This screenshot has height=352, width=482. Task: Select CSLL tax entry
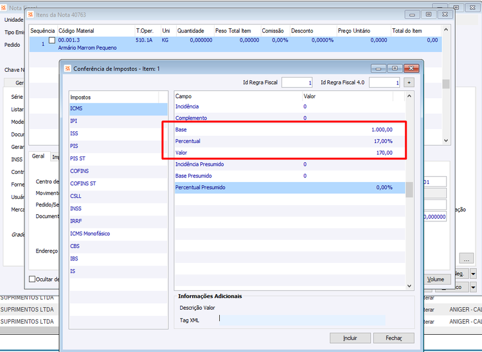118,196
